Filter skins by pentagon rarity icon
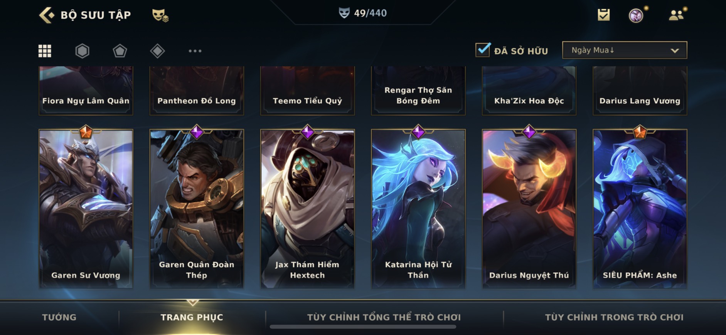 click(120, 51)
